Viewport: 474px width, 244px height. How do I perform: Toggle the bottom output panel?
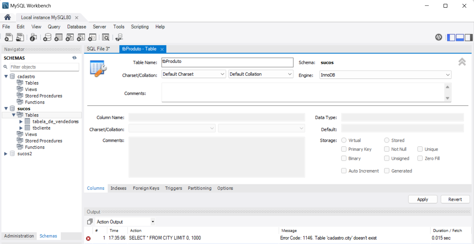460,37
